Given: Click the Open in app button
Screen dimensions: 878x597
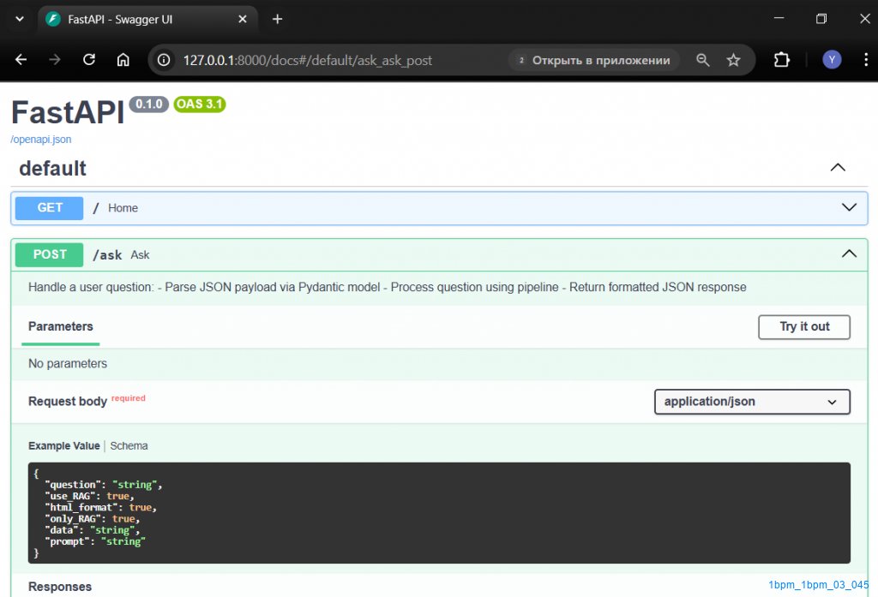Looking at the screenshot, I should point(593,60).
